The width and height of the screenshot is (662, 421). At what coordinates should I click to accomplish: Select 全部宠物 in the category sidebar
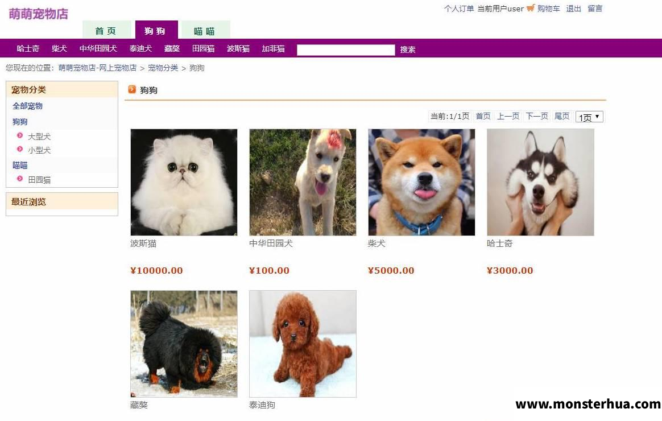pos(27,106)
